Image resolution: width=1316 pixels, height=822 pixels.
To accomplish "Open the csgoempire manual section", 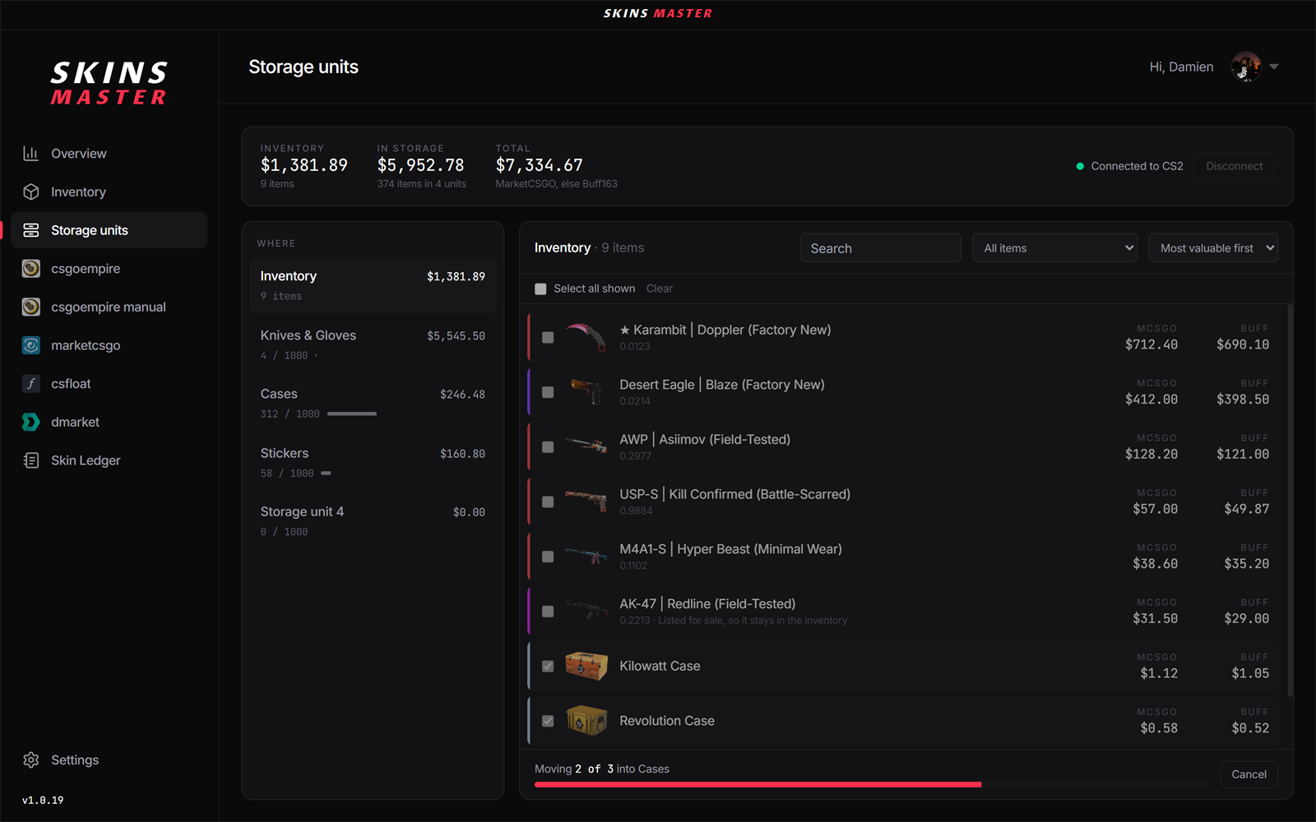I will 109,307.
